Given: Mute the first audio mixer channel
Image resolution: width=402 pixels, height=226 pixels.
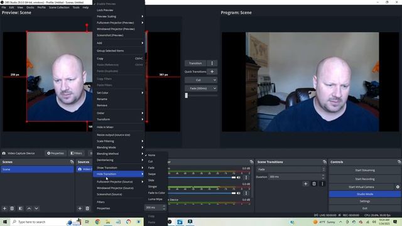Looking at the screenshot, I should point(239,177).
